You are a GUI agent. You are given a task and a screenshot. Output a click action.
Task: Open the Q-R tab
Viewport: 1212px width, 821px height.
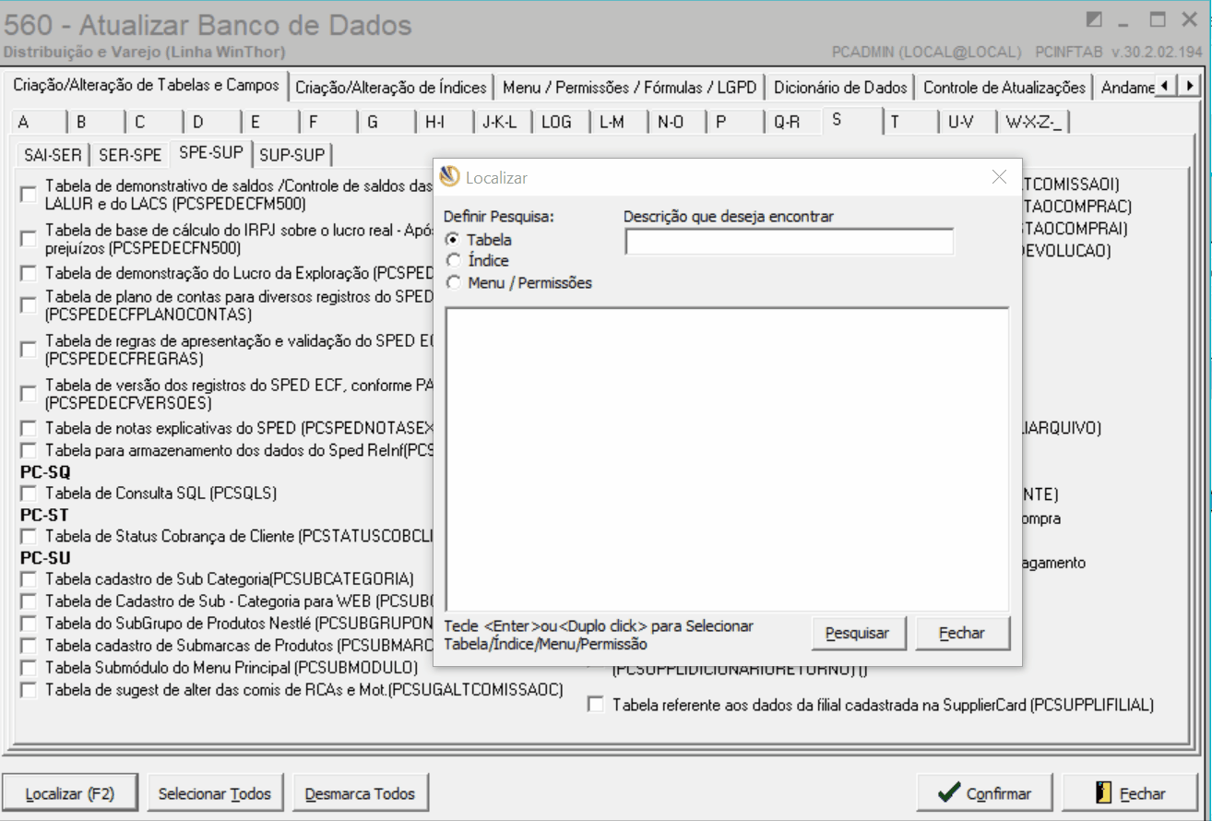coord(793,122)
